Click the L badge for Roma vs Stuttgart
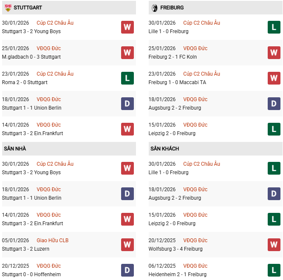Image resolution: width=283 pixels, height=280 pixels. pos(127,78)
